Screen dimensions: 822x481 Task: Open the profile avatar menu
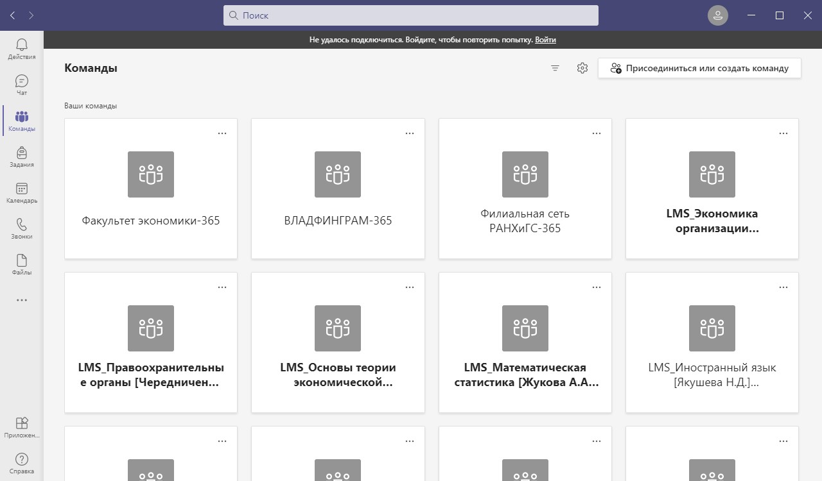pyautogui.click(x=718, y=15)
